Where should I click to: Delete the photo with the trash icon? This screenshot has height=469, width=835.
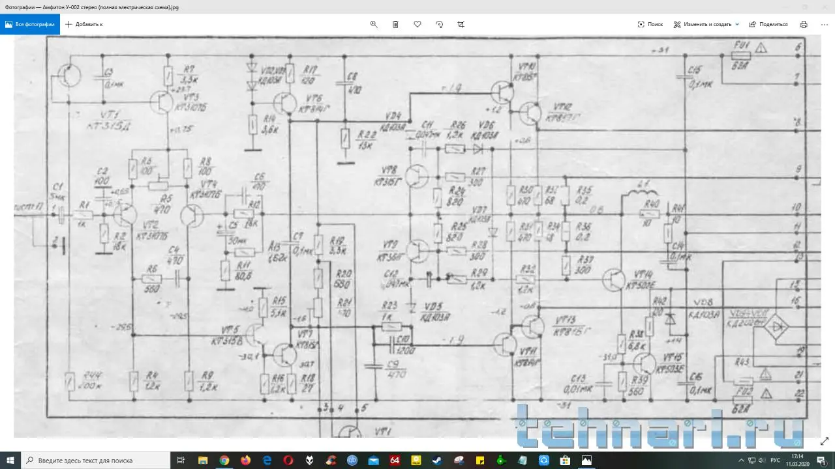click(x=395, y=24)
